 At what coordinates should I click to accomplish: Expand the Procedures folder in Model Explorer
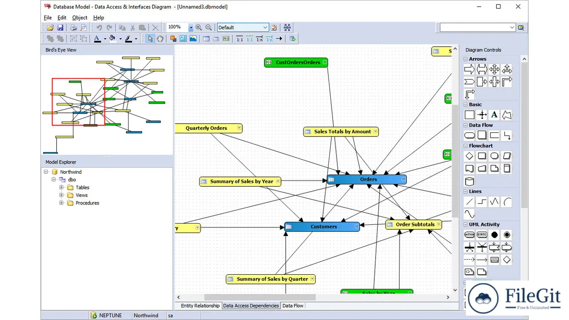[61, 203]
